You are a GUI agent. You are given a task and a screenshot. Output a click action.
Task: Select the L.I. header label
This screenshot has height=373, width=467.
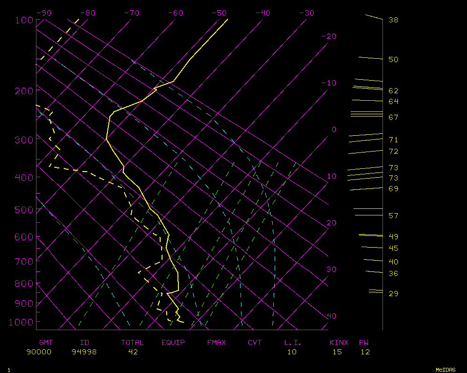(293, 343)
